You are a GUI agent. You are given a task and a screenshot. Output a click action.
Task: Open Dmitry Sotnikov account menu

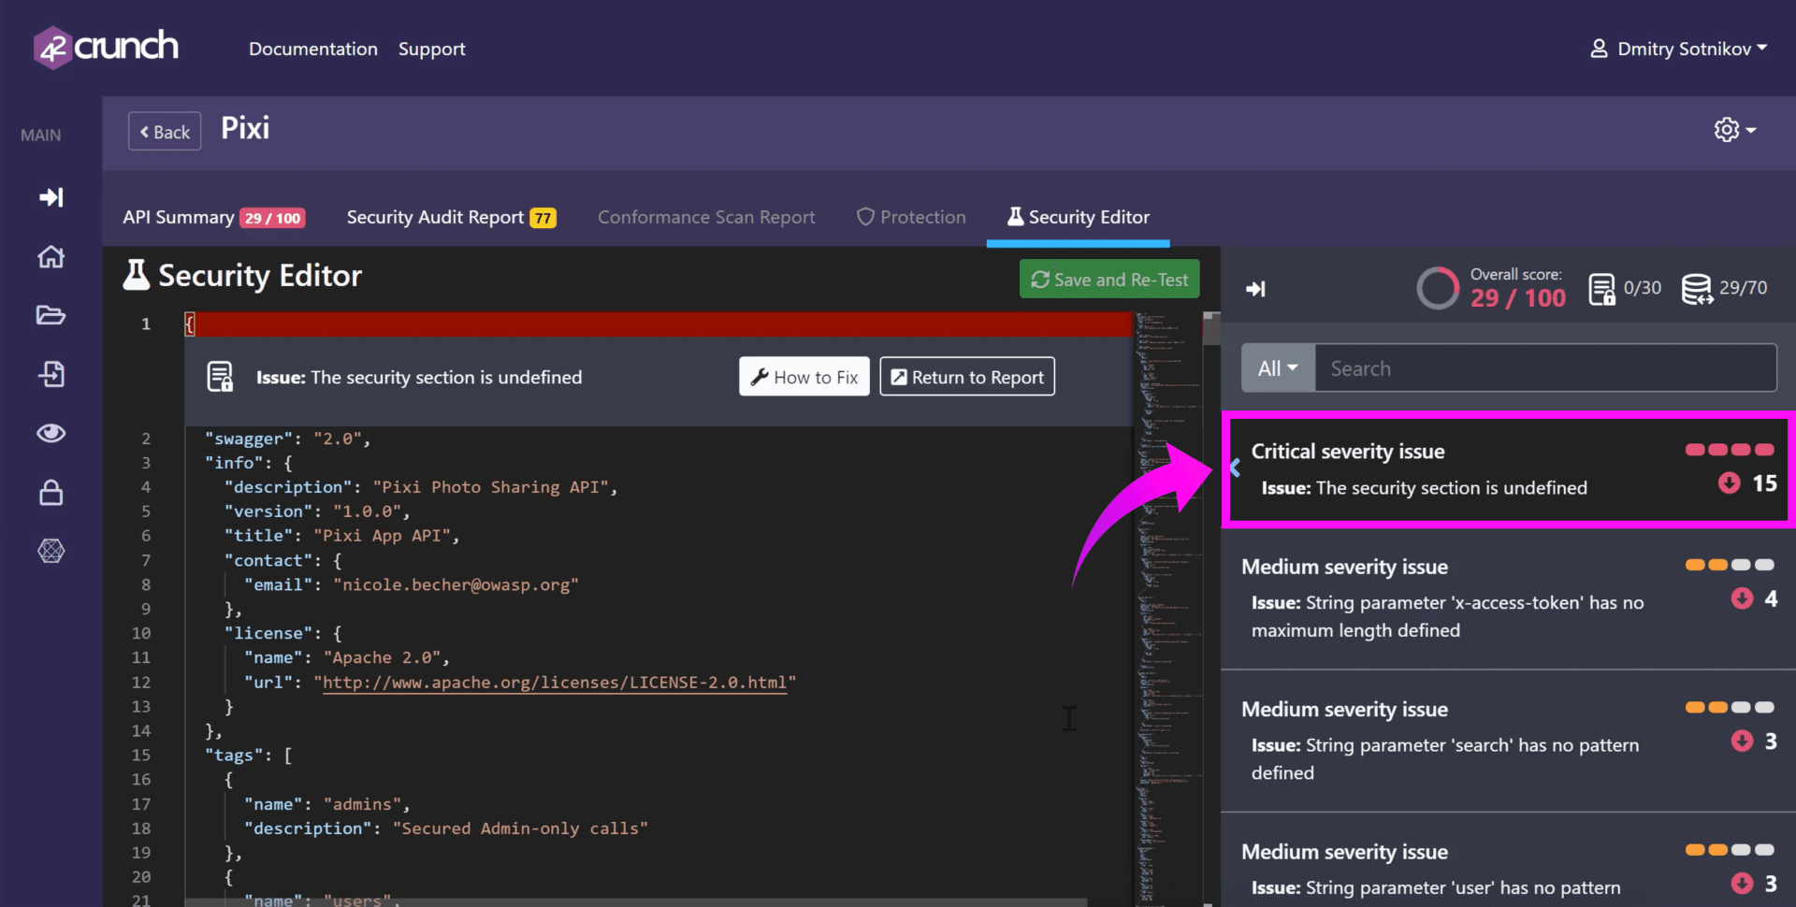pyautogui.click(x=1679, y=49)
